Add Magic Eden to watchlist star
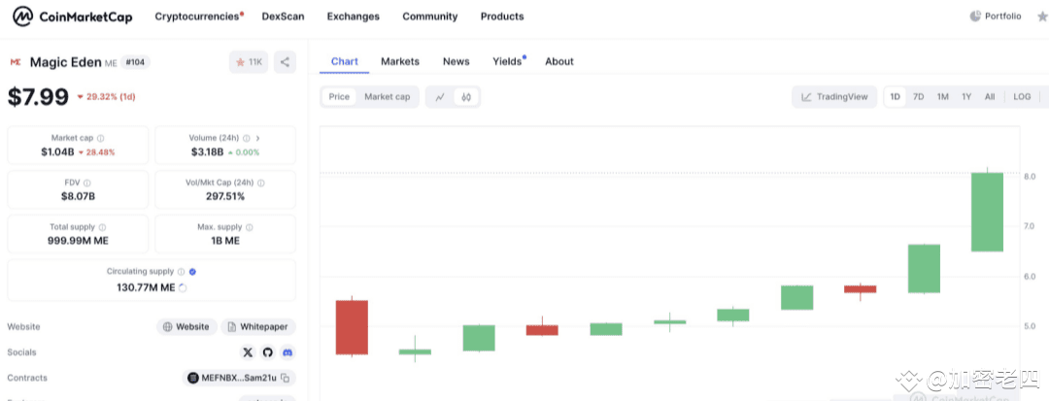This screenshot has width=1049, height=401. click(249, 62)
